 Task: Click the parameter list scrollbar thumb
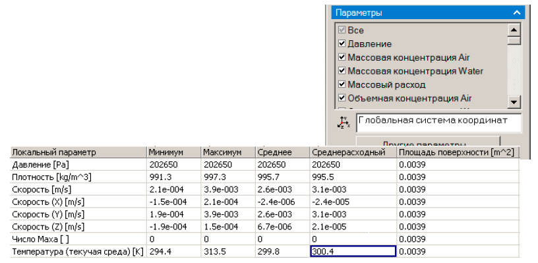[514, 41]
